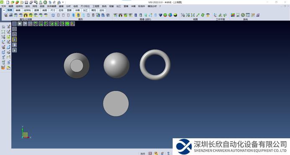
Task: Open the quick access bar customize dropdown arrow
Action: [63, 3]
